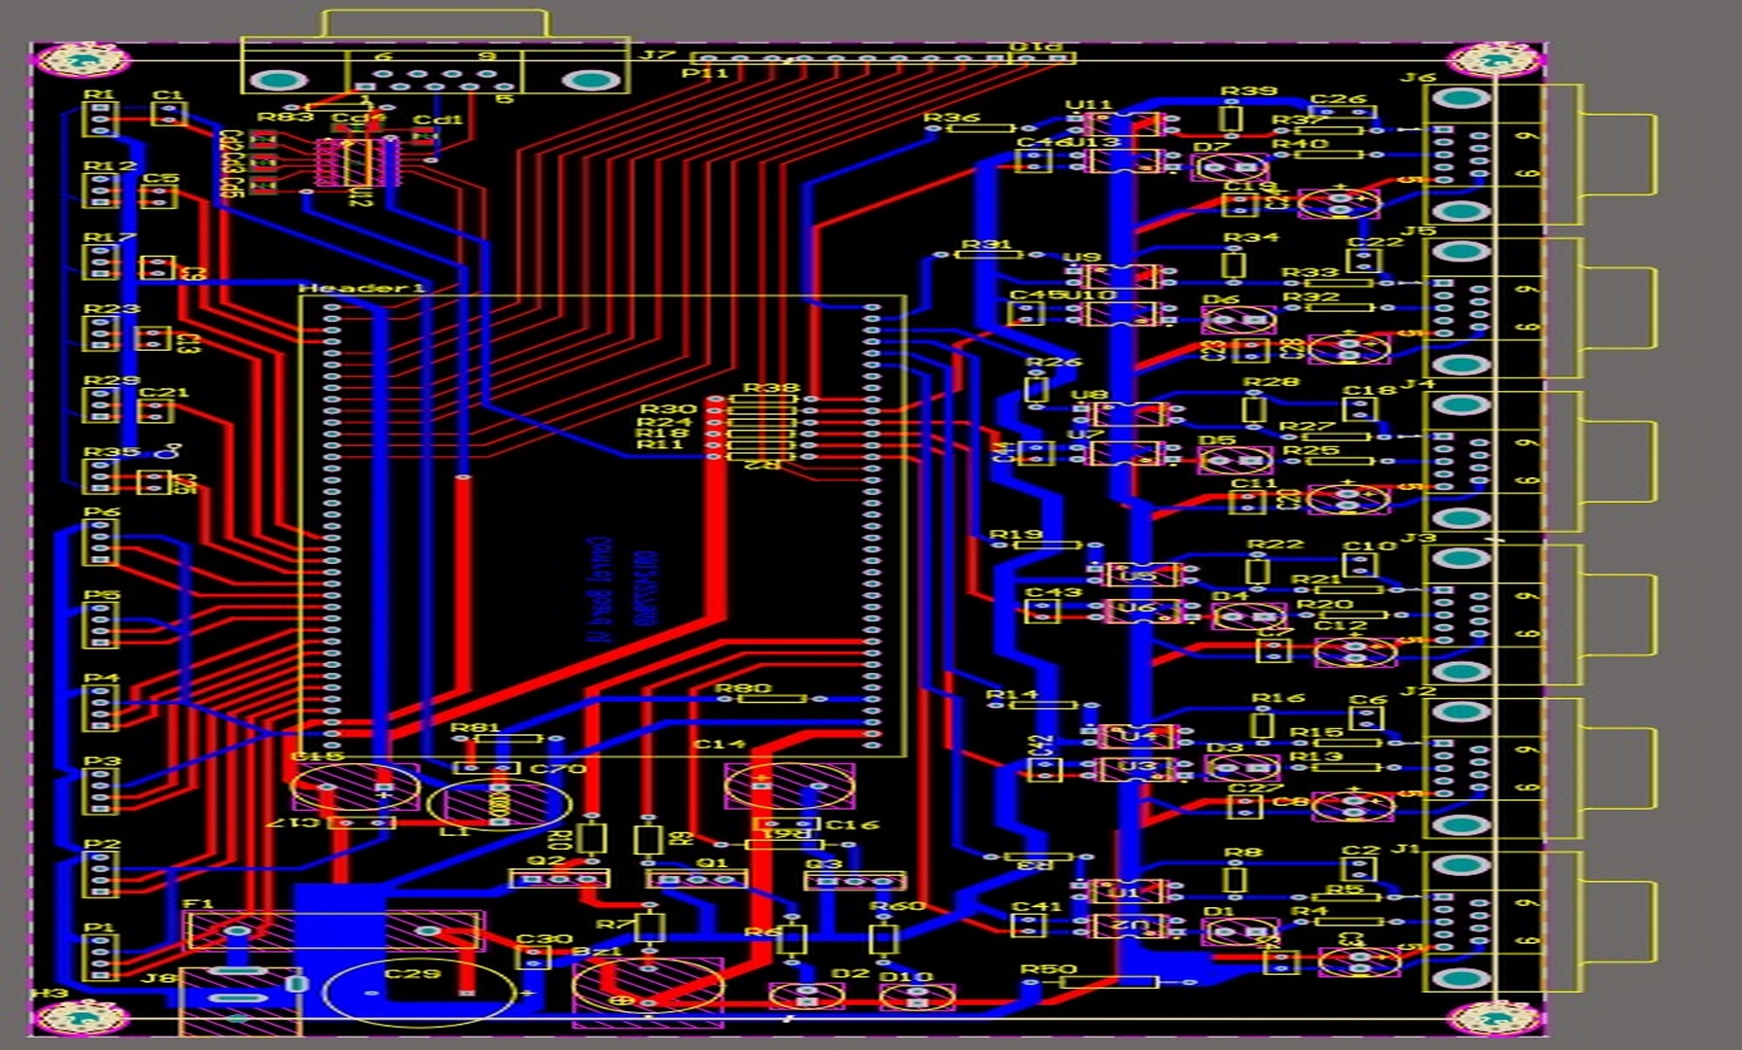Select the R50 resistor at bottom
Screen dimensions: 1742x1050
point(1108,982)
